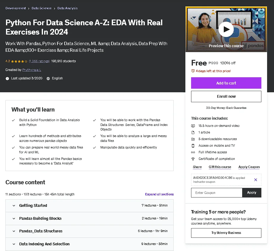274x251 pixels.
Task: Click 'Course content' heading
Action: 25,182
